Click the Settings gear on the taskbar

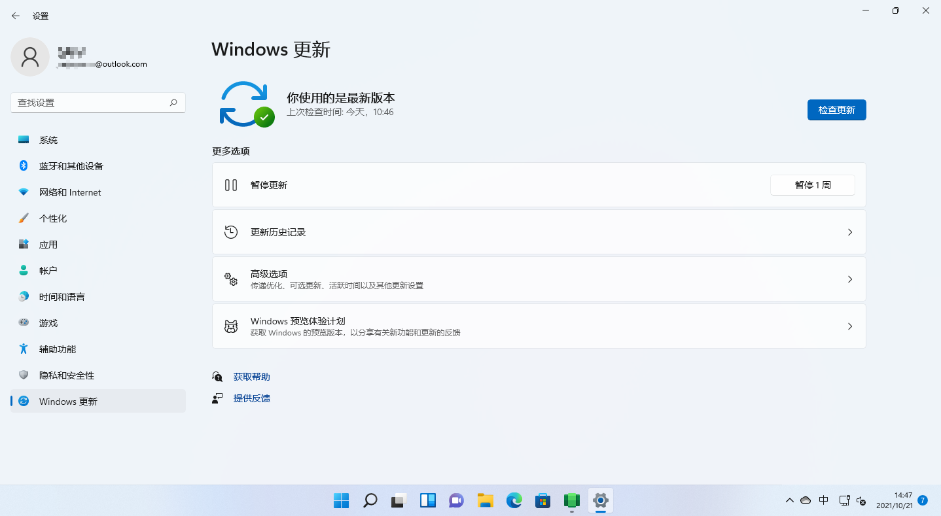click(x=601, y=500)
